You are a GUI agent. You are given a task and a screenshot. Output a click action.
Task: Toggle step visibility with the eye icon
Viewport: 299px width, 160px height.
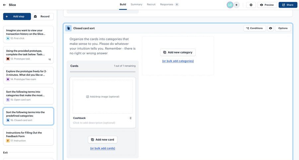pyautogui.click(x=270, y=28)
